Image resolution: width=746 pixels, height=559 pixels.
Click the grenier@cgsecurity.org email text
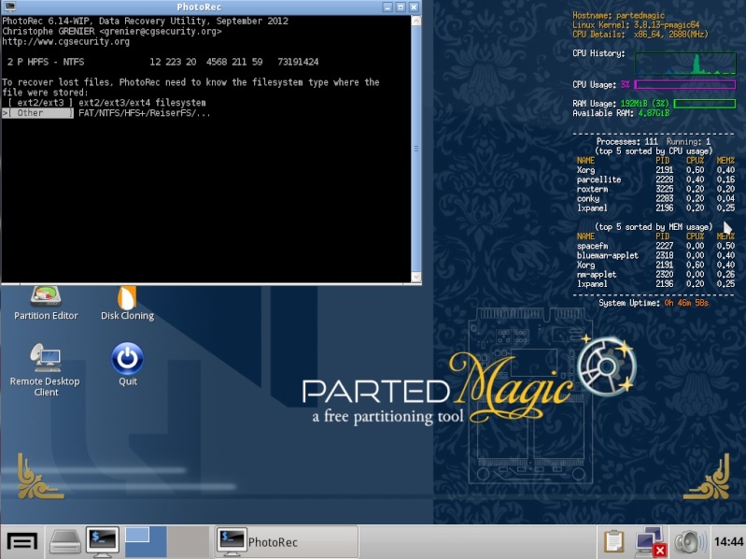pyautogui.click(x=161, y=32)
